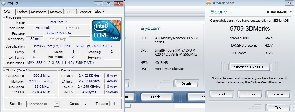Click the Level 2 value 2 x 256 KBytes
Image resolution: width=295 pixels, height=112 pixels.
point(89,87)
